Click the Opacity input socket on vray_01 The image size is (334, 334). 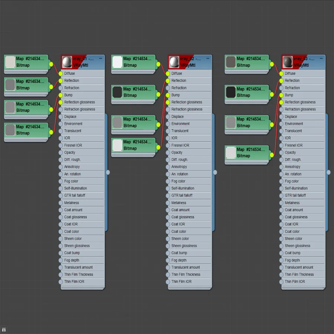(60, 153)
